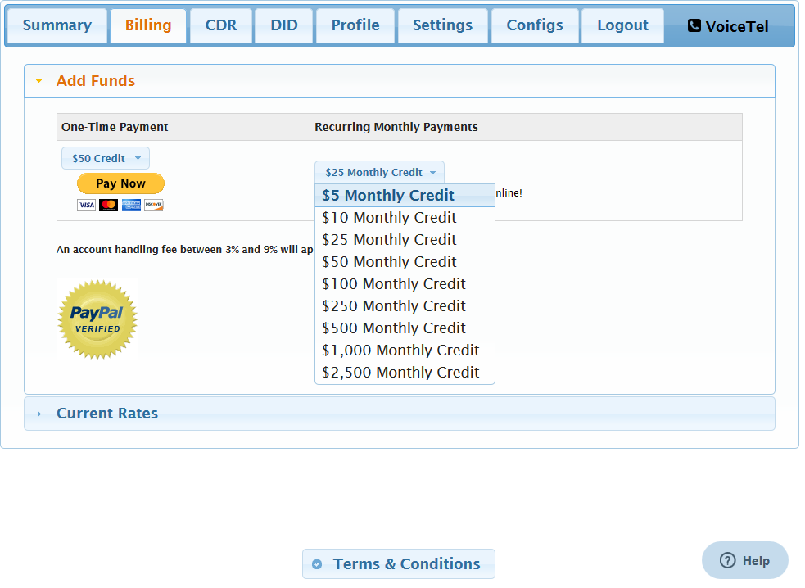This screenshot has height=588, width=805.
Task: Open the Settings tab
Action: click(x=442, y=25)
